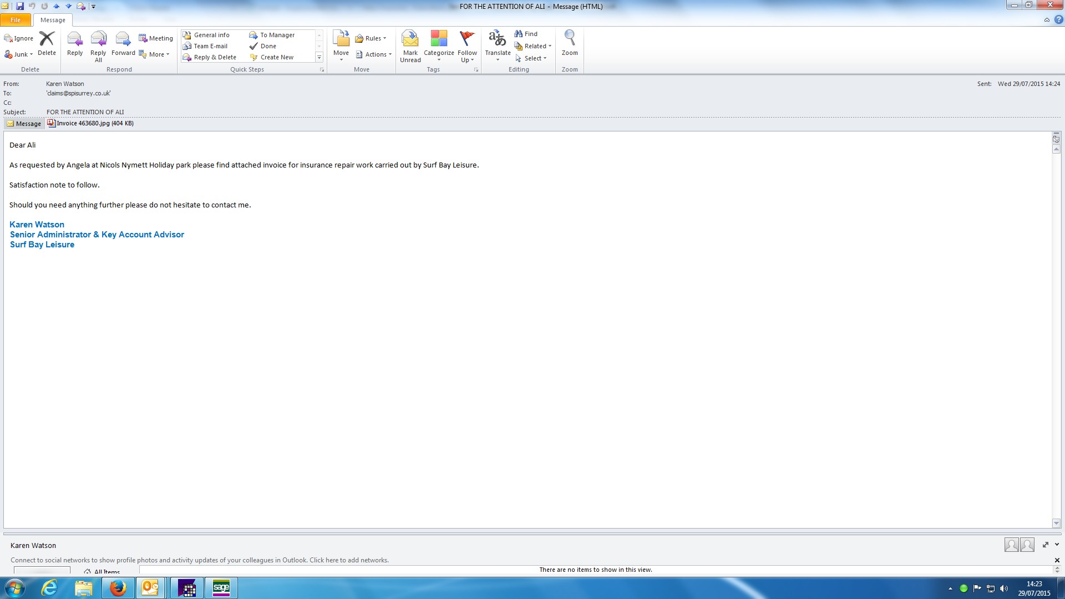Switch to the Message ribbon tab
This screenshot has width=1065, height=599.
pyautogui.click(x=53, y=20)
